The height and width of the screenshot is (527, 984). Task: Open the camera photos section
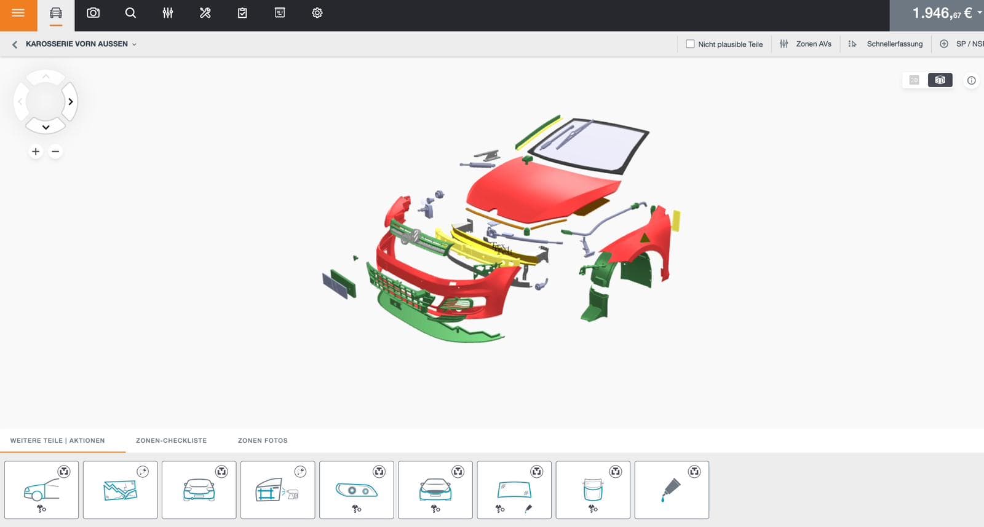93,13
